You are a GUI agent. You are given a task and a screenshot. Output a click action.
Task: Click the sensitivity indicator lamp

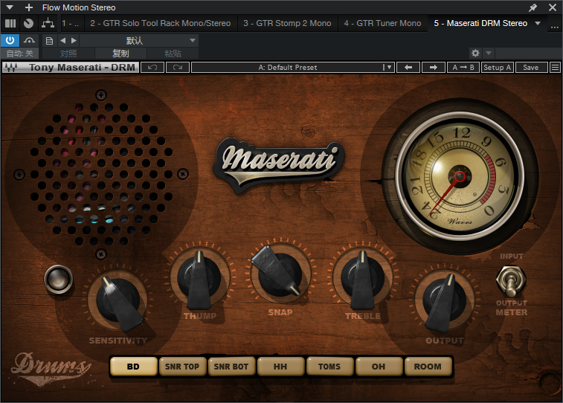click(x=59, y=279)
